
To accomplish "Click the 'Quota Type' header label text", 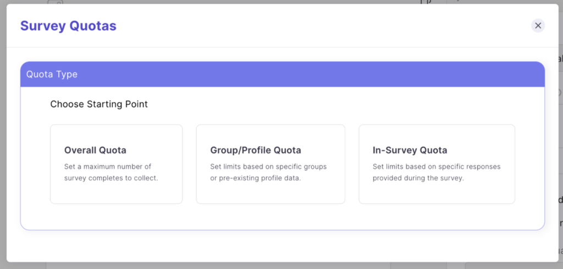I will (52, 74).
